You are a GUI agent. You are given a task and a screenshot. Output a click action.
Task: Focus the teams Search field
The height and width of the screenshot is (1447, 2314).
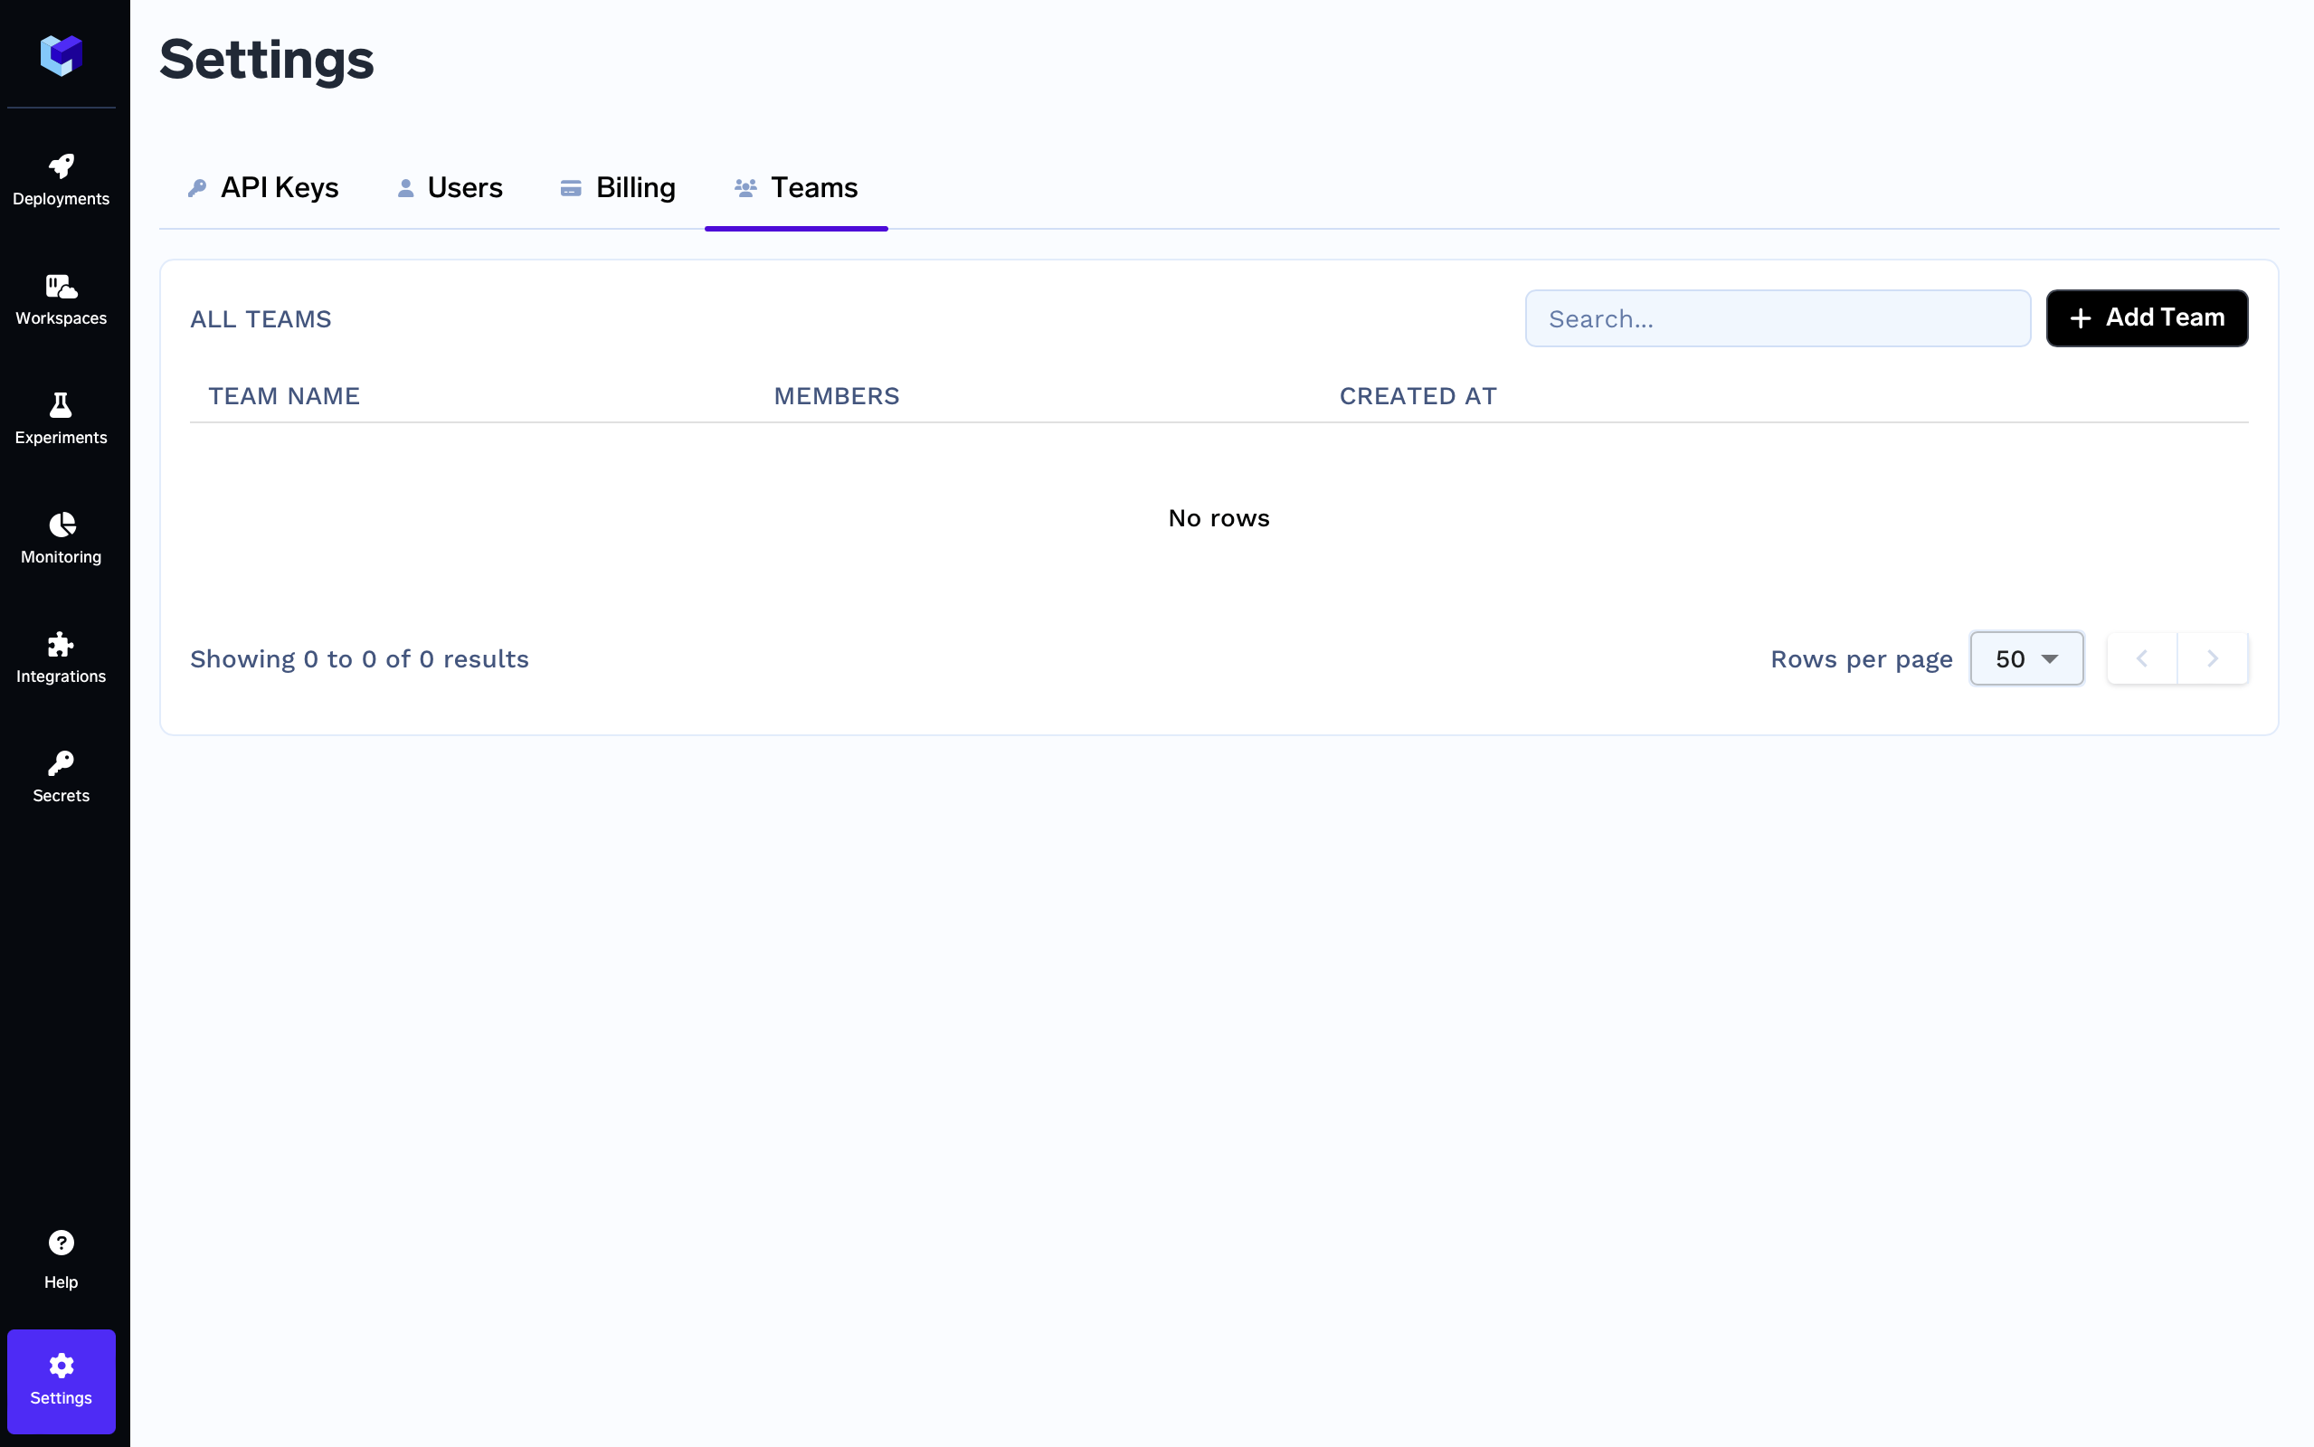point(1778,318)
